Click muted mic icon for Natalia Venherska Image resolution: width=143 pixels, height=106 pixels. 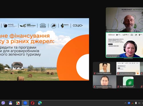click(95, 87)
